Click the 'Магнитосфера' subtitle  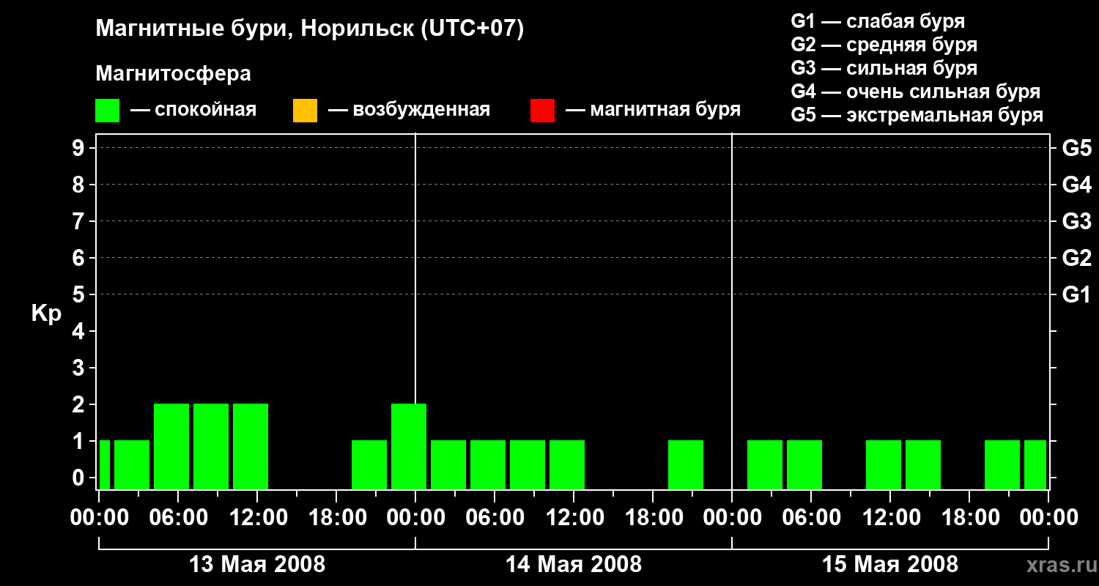pos(174,74)
